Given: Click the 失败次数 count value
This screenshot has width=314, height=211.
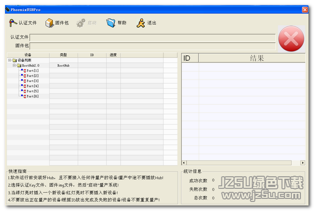Looking at the screenshot, I should coord(213,189).
